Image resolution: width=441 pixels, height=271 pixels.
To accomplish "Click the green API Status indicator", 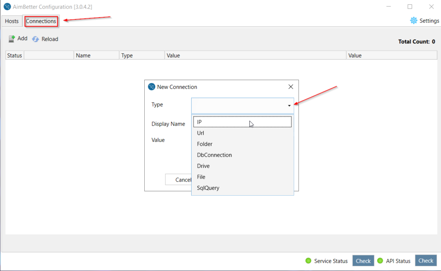I will point(380,261).
